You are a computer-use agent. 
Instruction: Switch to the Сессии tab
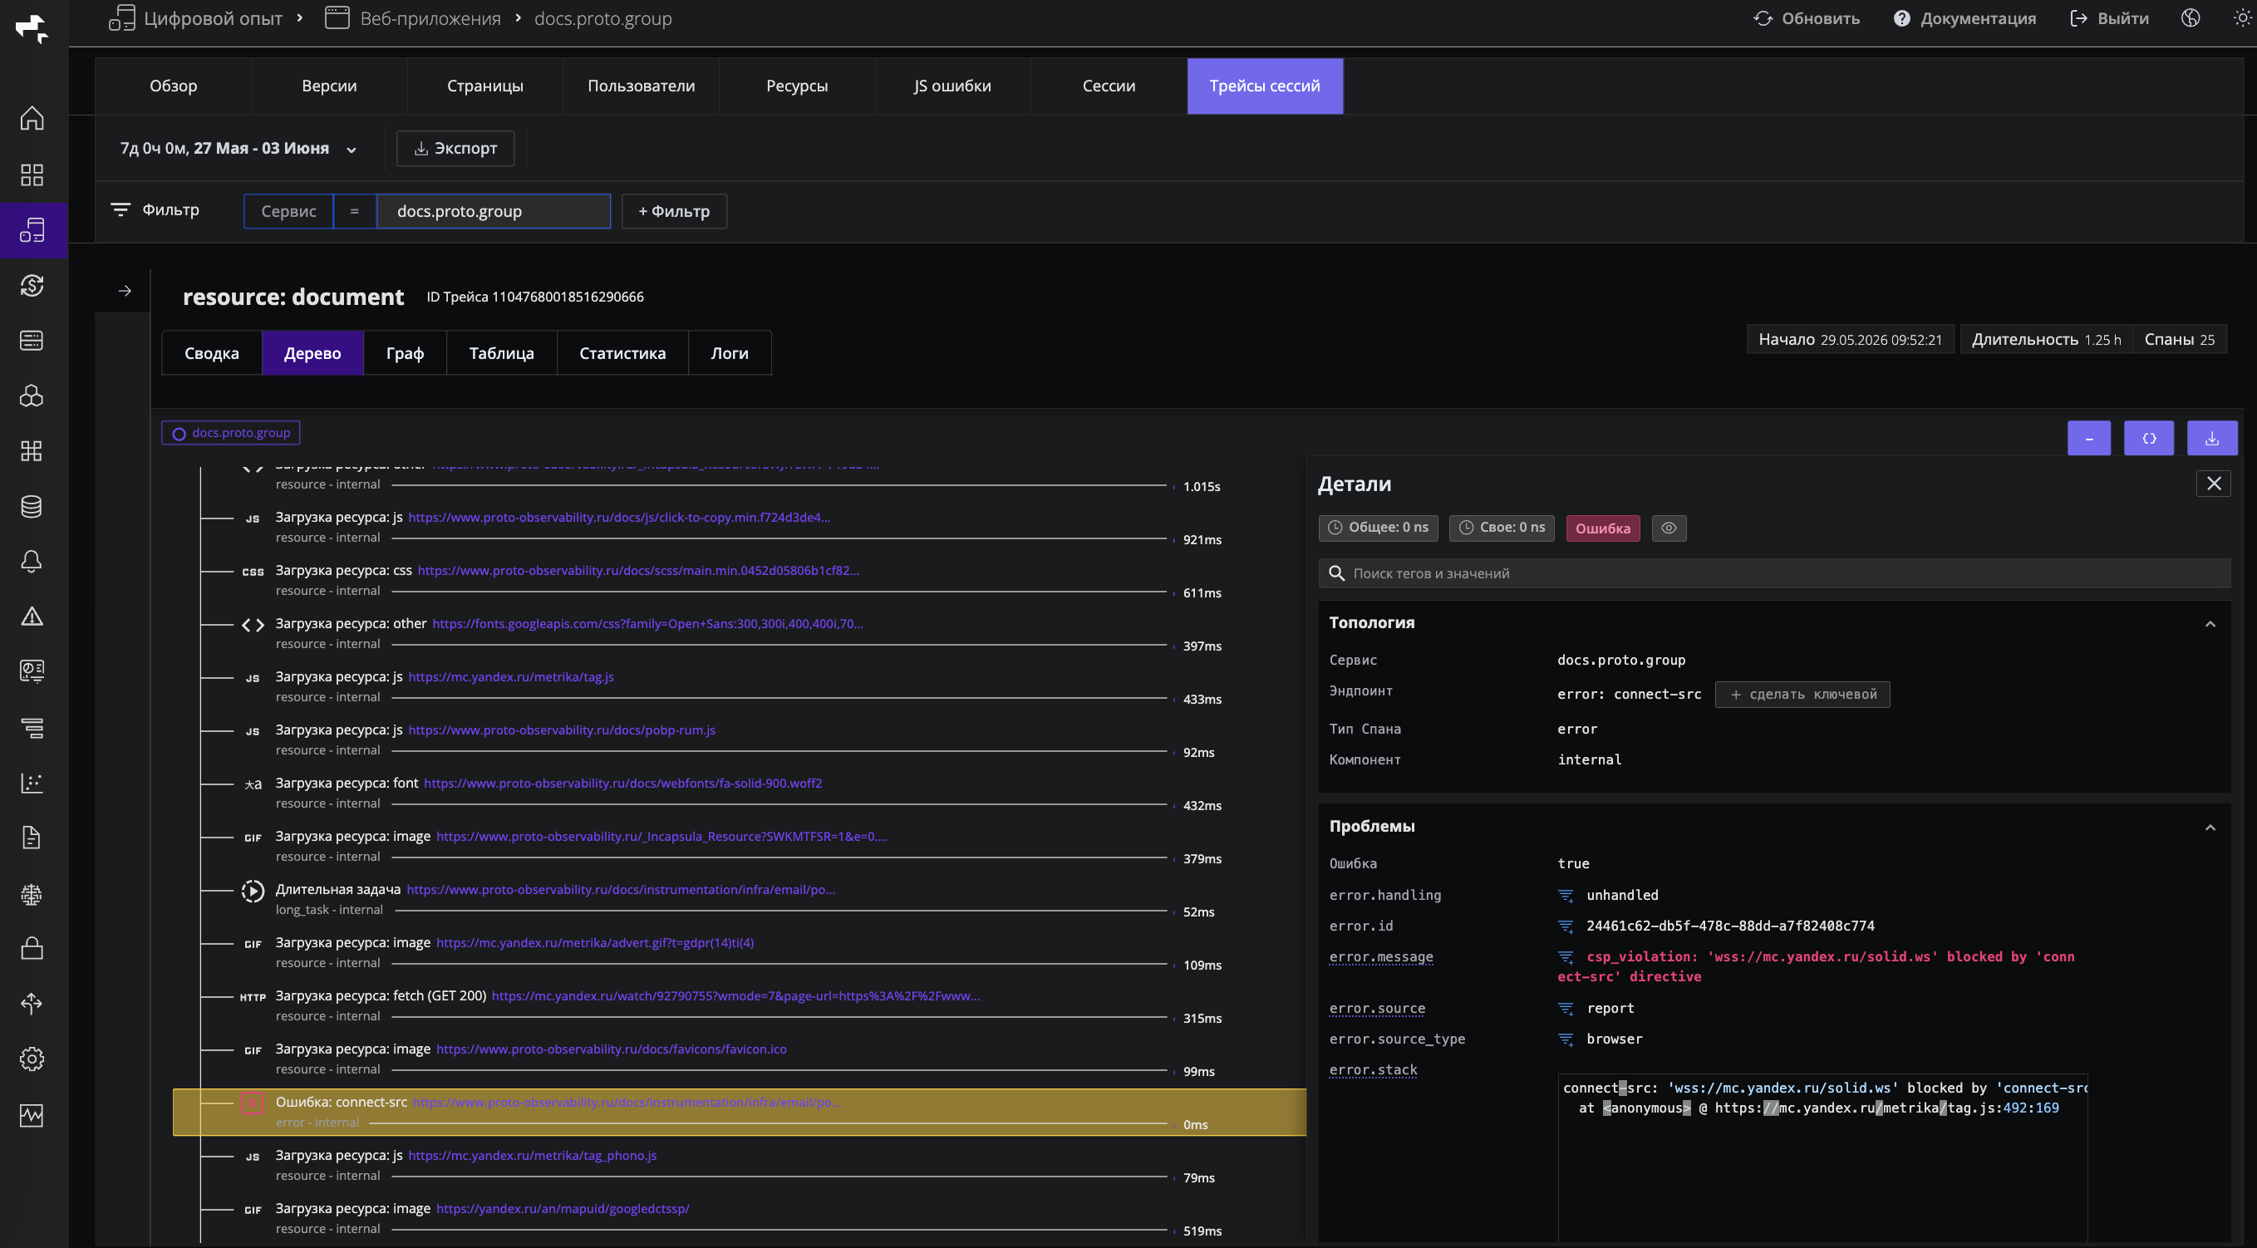pos(1109,86)
